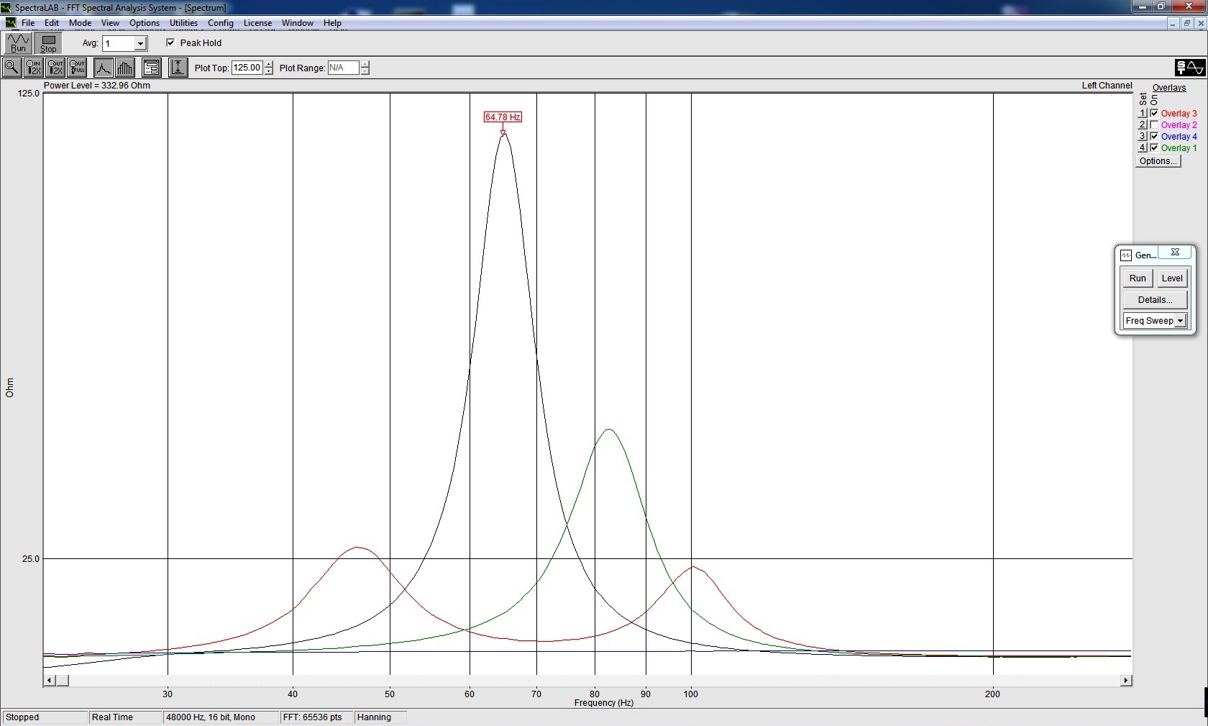Click the Zoom Out 2X icon
This screenshot has width=1208, height=726.
coord(55,68)
